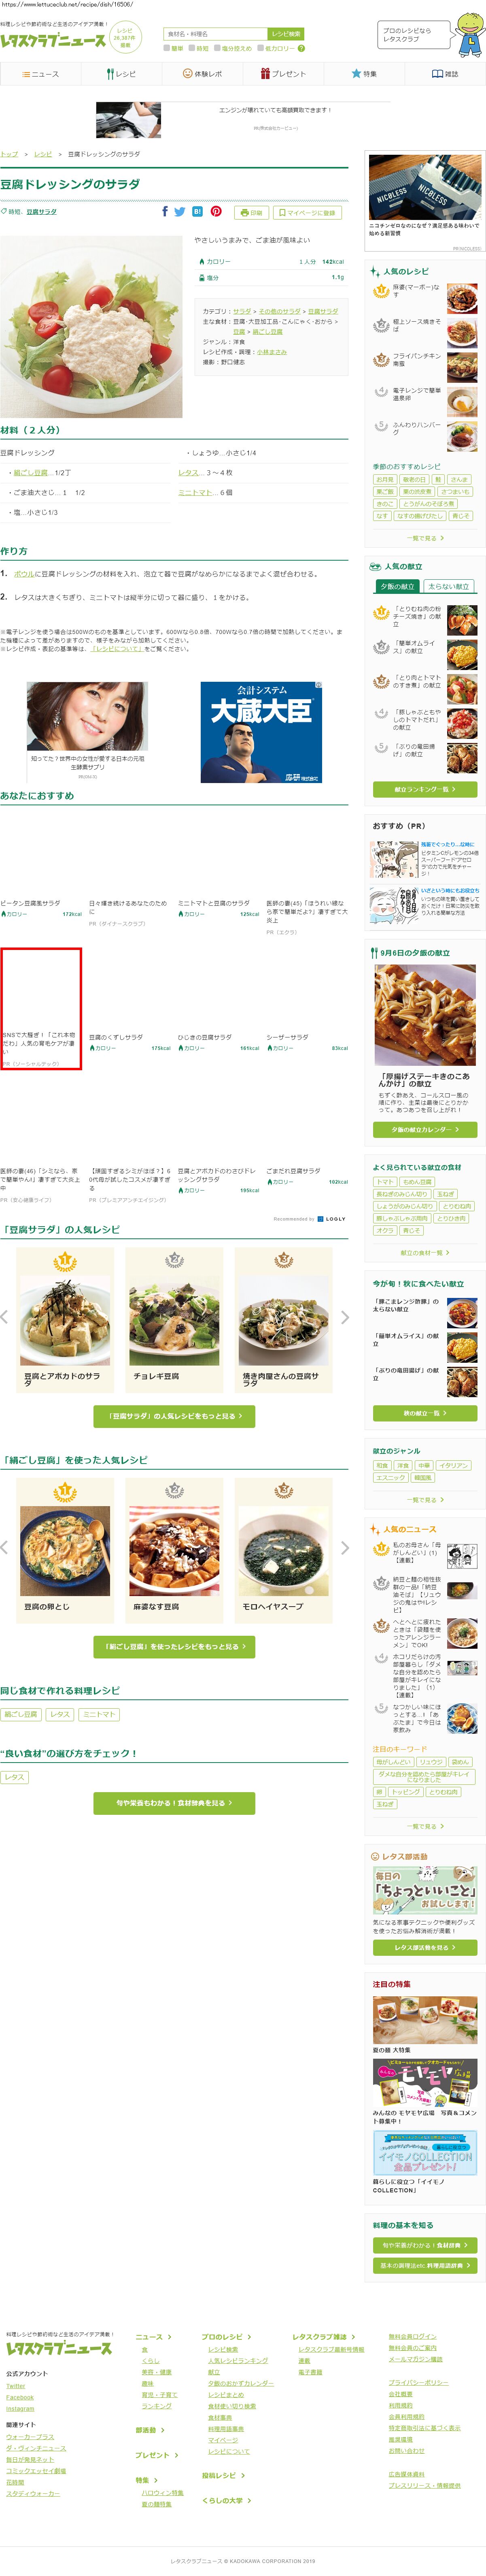Screen dimensions: 486x2576
Task: Share recipe on Facebook icon
Action: (165, 212)
